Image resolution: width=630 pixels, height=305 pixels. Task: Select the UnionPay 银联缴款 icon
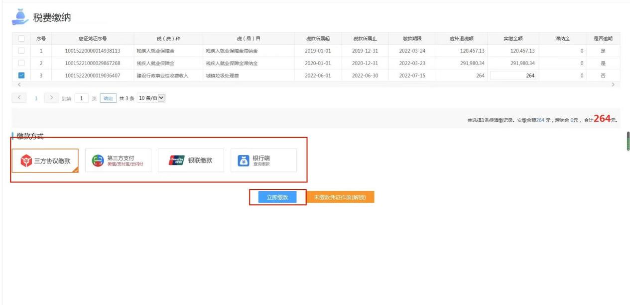(x=176, y=160)
